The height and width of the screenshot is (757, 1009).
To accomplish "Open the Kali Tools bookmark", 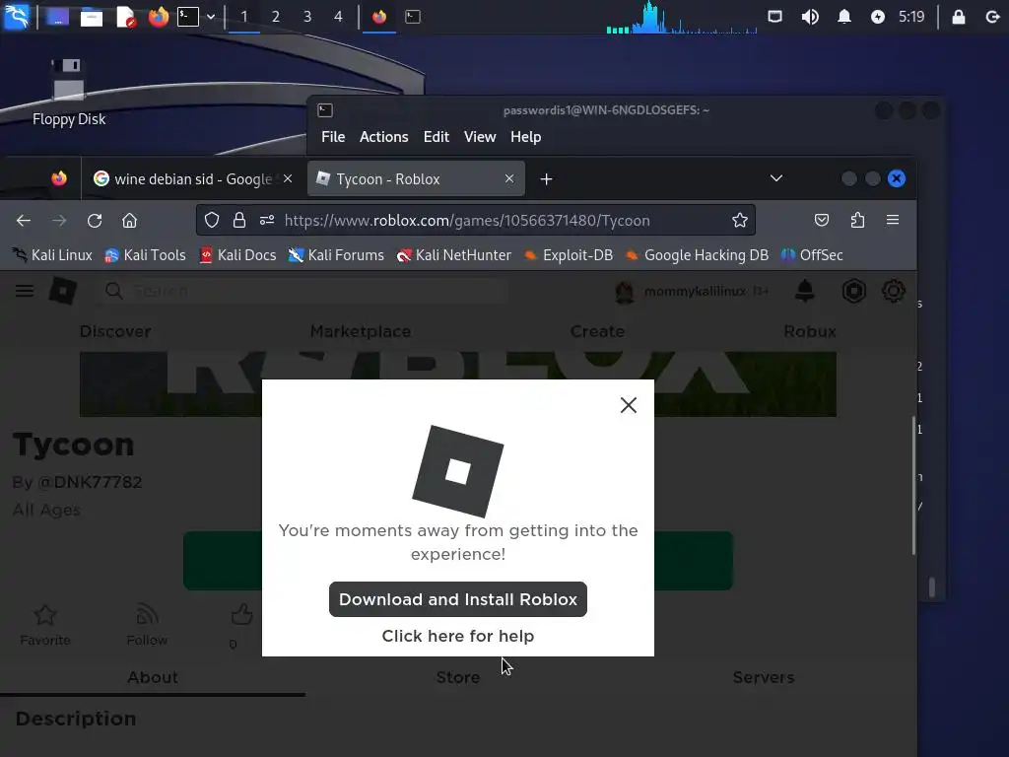I will click(x=146, y=255).
